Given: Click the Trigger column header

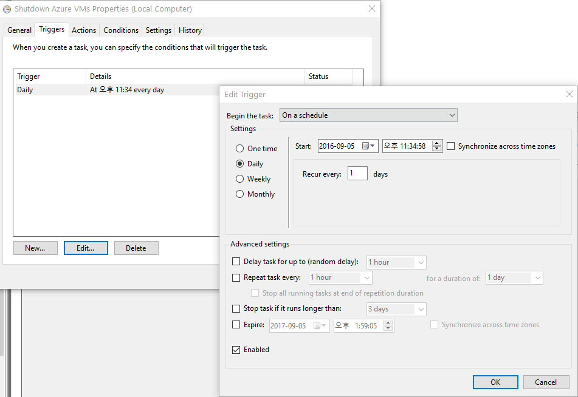Looking at the screenshot, I should (x=50, y=76).
